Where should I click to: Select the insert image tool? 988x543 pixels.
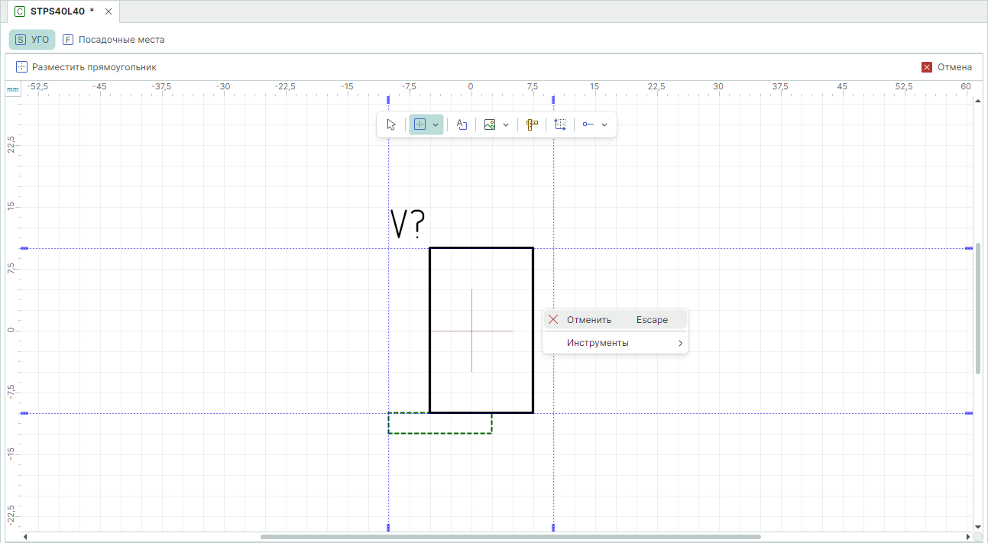coord(490,124)
